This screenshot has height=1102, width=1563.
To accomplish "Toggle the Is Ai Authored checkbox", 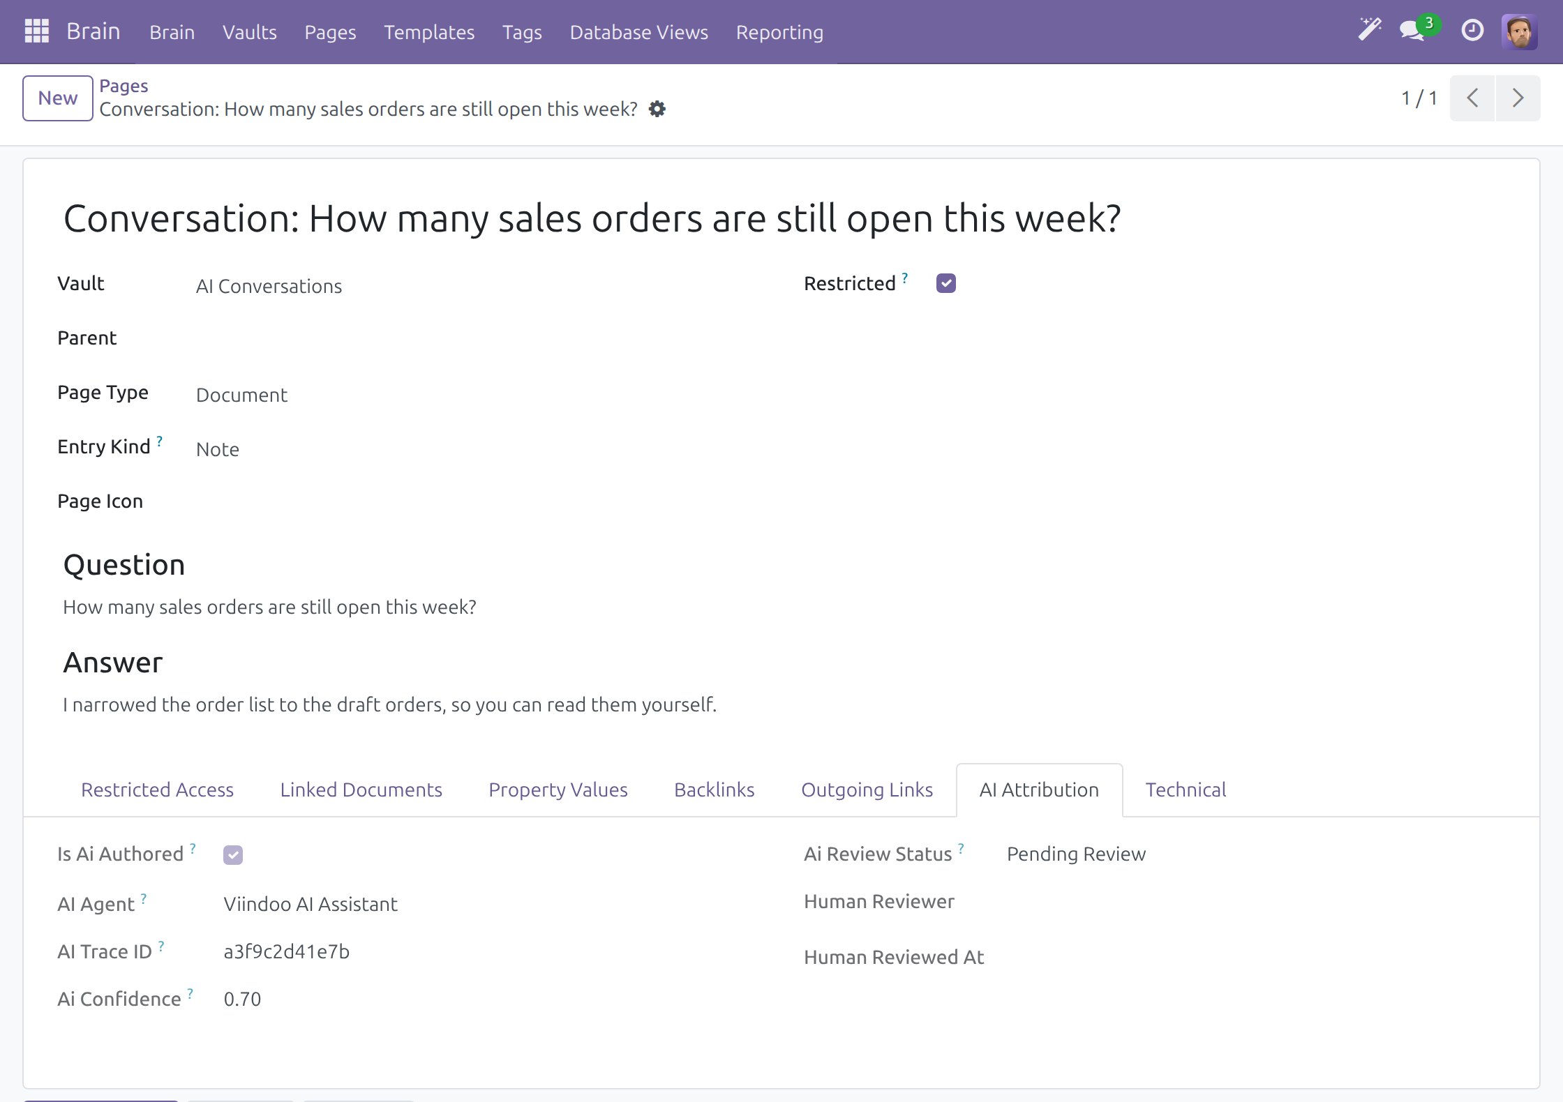I will (x=233, y=855).
